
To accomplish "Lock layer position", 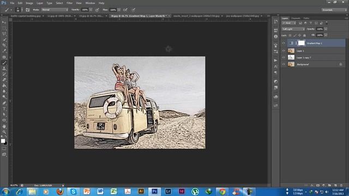I will point(299,35).
